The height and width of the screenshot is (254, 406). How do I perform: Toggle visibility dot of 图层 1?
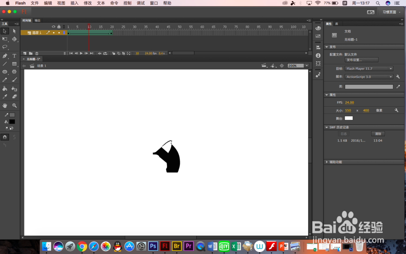[54, 33]
